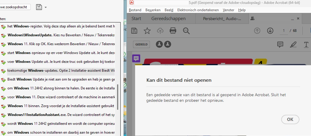This screenshot has width=311, height=136.
Task: Click the search results vertical scrollbar thumb
Action: pyautogui.click(x=118, y=97)
